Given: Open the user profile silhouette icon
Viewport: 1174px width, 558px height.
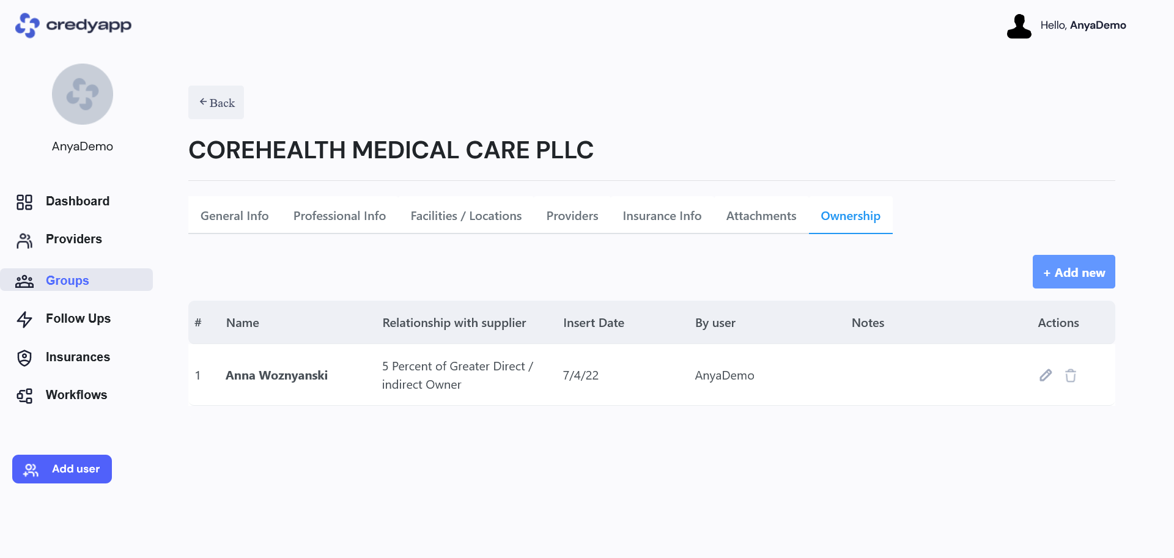Looking at the screenshot, I should click(x=1019, y=26).
